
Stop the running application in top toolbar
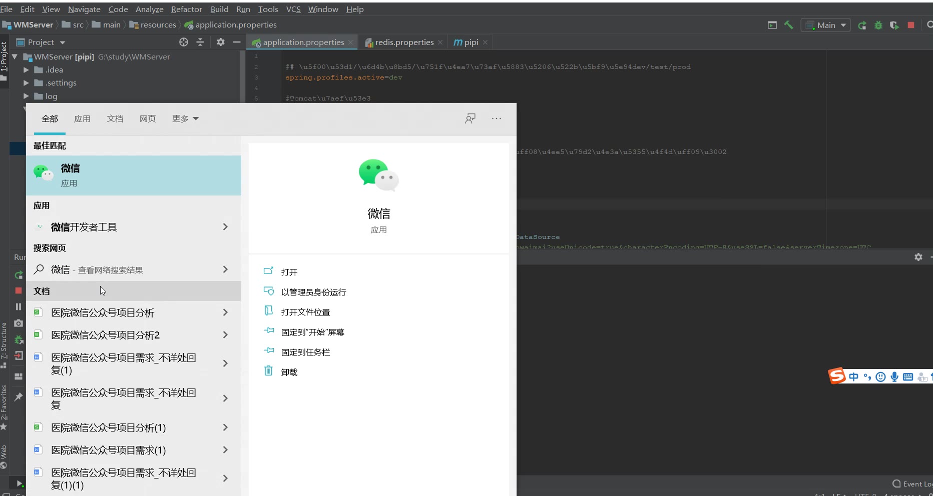(911, 24)
